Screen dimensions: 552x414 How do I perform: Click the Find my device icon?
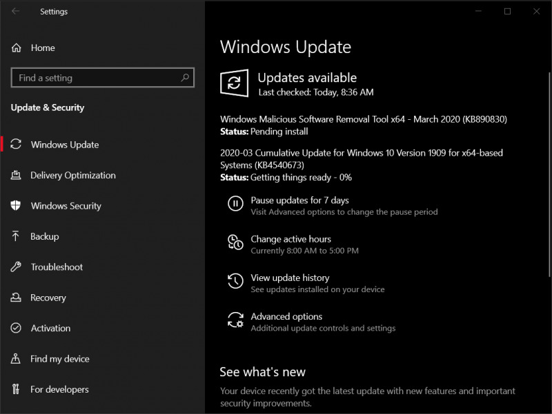[x=15, y=358]
